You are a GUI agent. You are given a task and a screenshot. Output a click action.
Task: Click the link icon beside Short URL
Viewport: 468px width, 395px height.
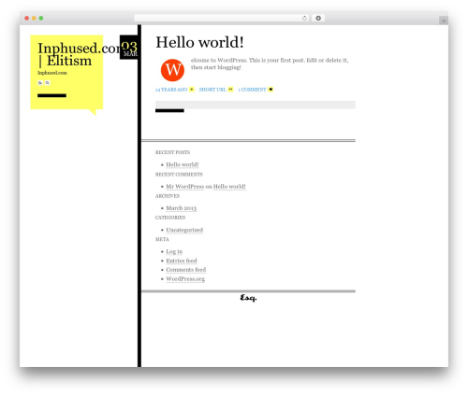(x=230, y=90)
